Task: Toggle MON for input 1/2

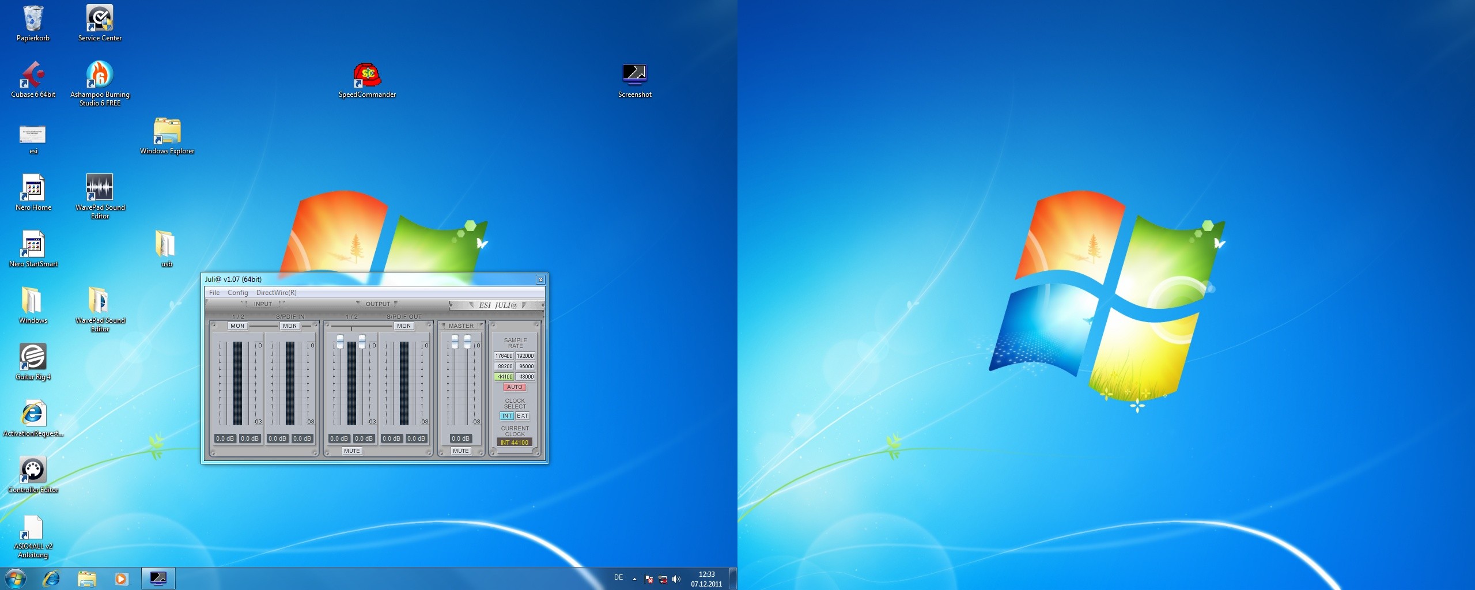Action: tap(237, 326)
